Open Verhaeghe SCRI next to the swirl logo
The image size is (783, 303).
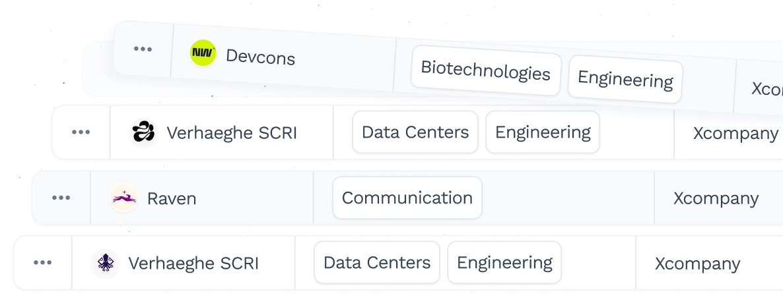pyautogui.click(x=232, y=133)
